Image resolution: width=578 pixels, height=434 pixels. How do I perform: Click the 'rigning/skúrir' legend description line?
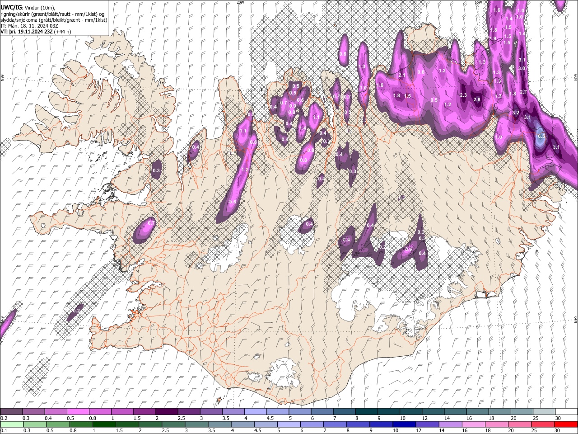[x=52, y=14]
